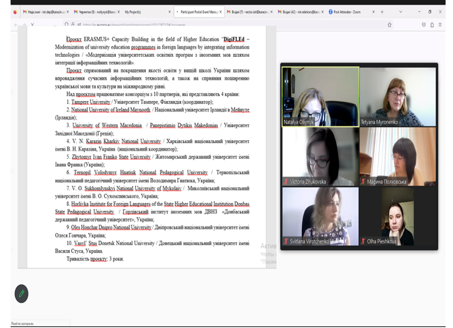Click the muted mic icon beside Victoria Zhukovska
The width and height of the screenshot is (453, 328).
(x=286, y=182)
